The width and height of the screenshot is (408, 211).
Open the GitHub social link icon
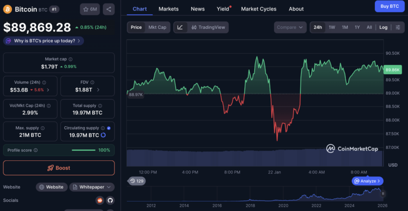110,200
